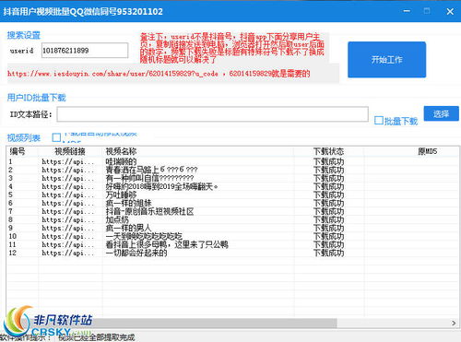Close the 抖音用户视频批量 window

[450, 12]
